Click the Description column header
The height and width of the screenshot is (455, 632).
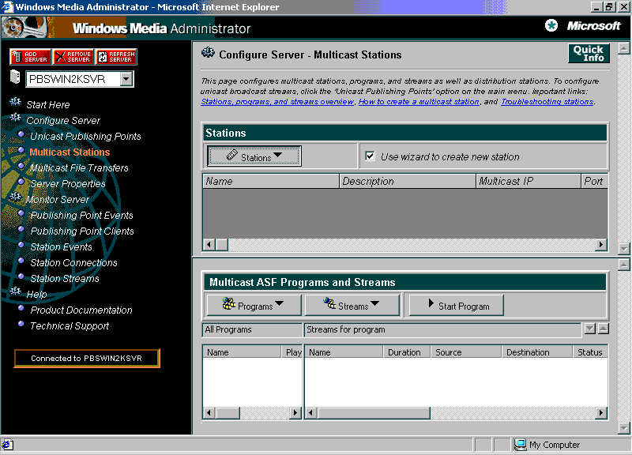point(408,182)
